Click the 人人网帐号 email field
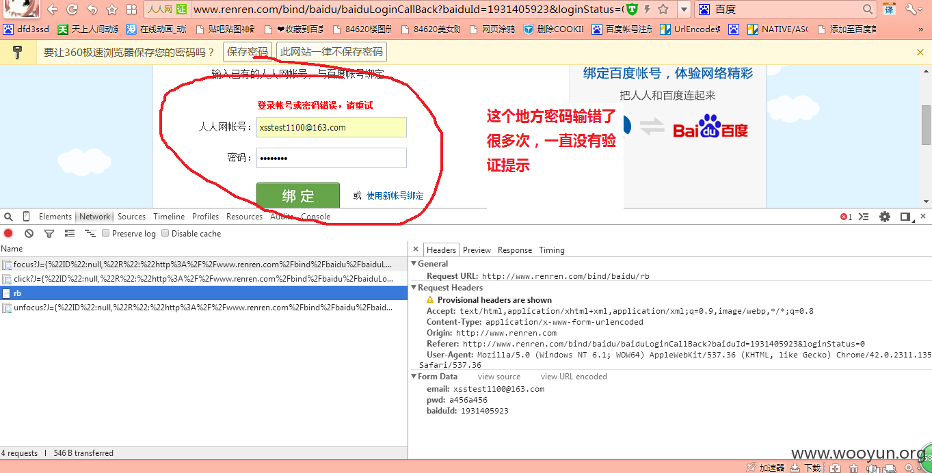 (x=332, y=127)
